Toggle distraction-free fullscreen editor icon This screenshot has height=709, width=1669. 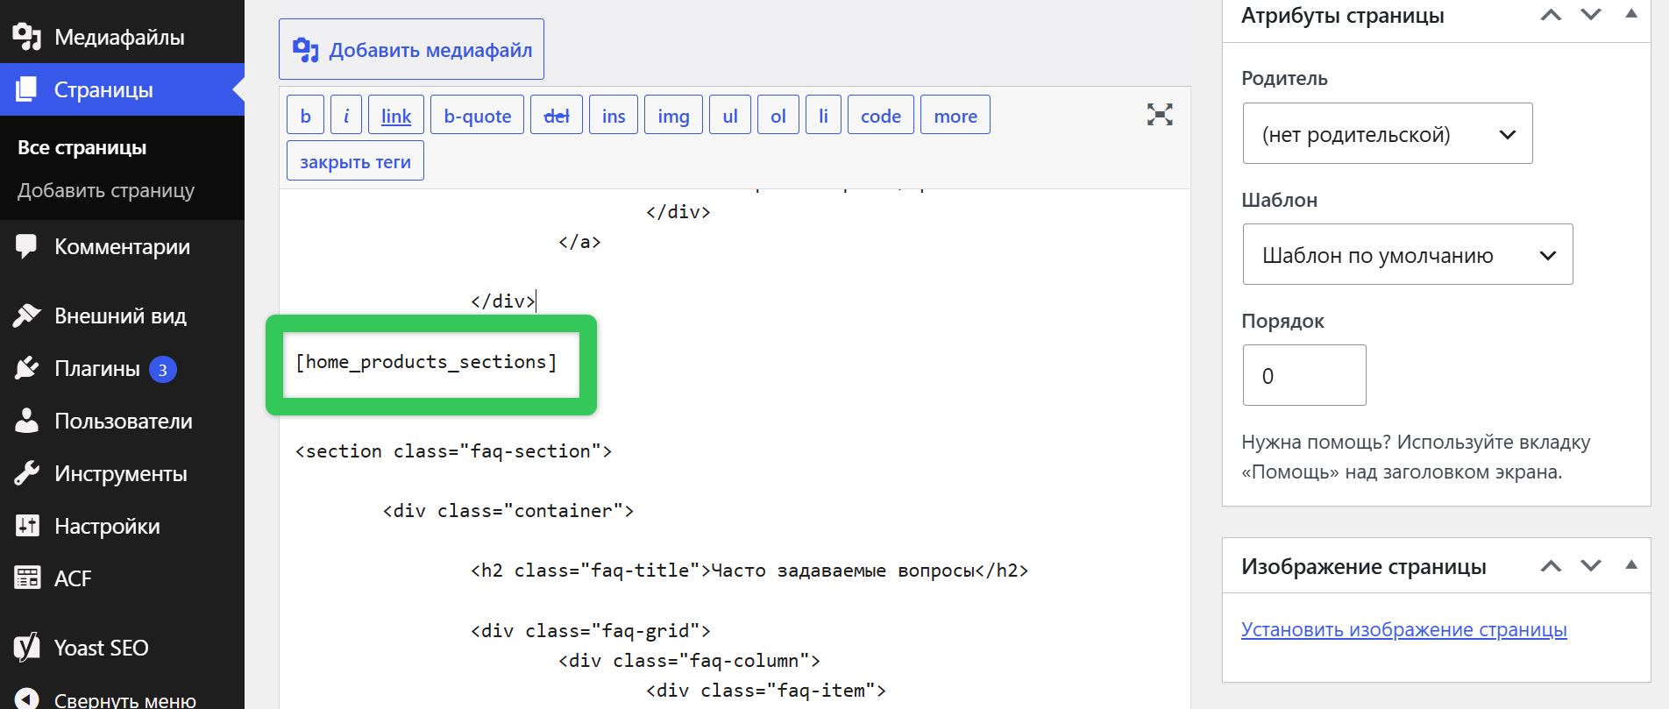(x=1160, y=115)
